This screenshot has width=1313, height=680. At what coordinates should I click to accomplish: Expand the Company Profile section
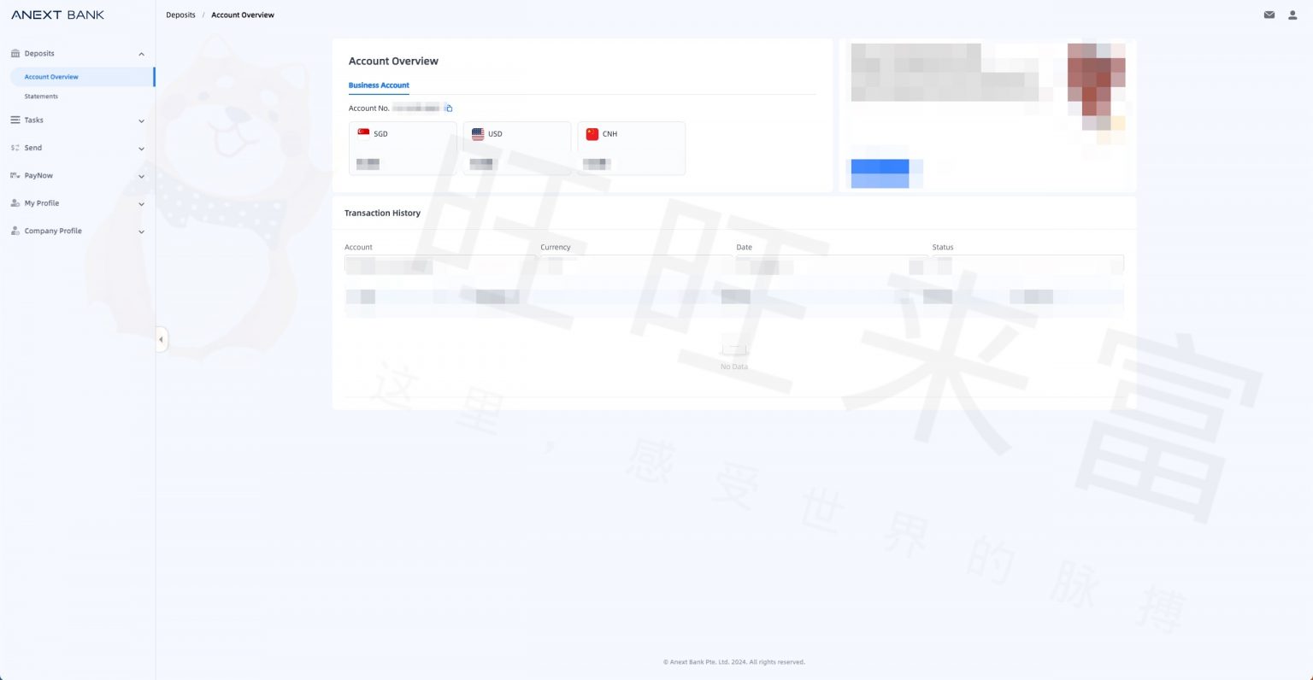click(141, 232)
